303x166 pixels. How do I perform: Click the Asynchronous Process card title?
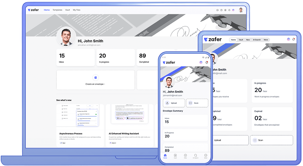tap(71, 133)
